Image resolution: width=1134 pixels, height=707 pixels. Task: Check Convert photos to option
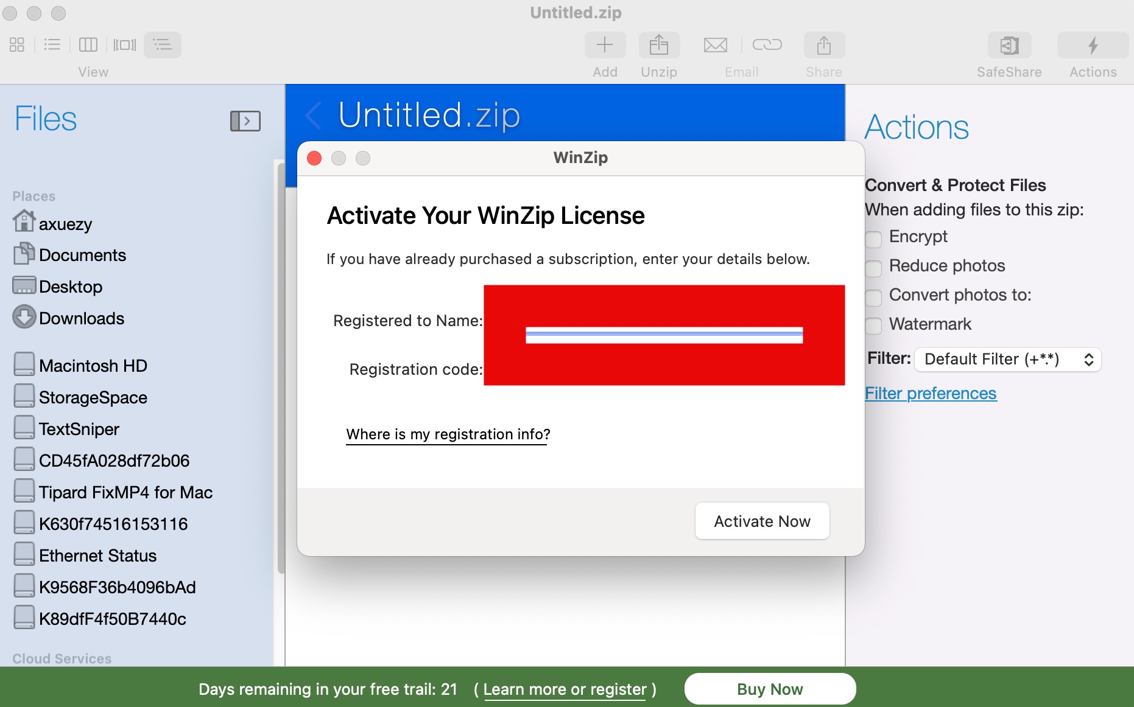click(x=874, y=297)
